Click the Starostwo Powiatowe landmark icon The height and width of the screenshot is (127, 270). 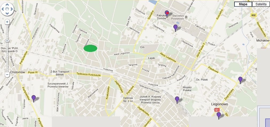point(186,17)
